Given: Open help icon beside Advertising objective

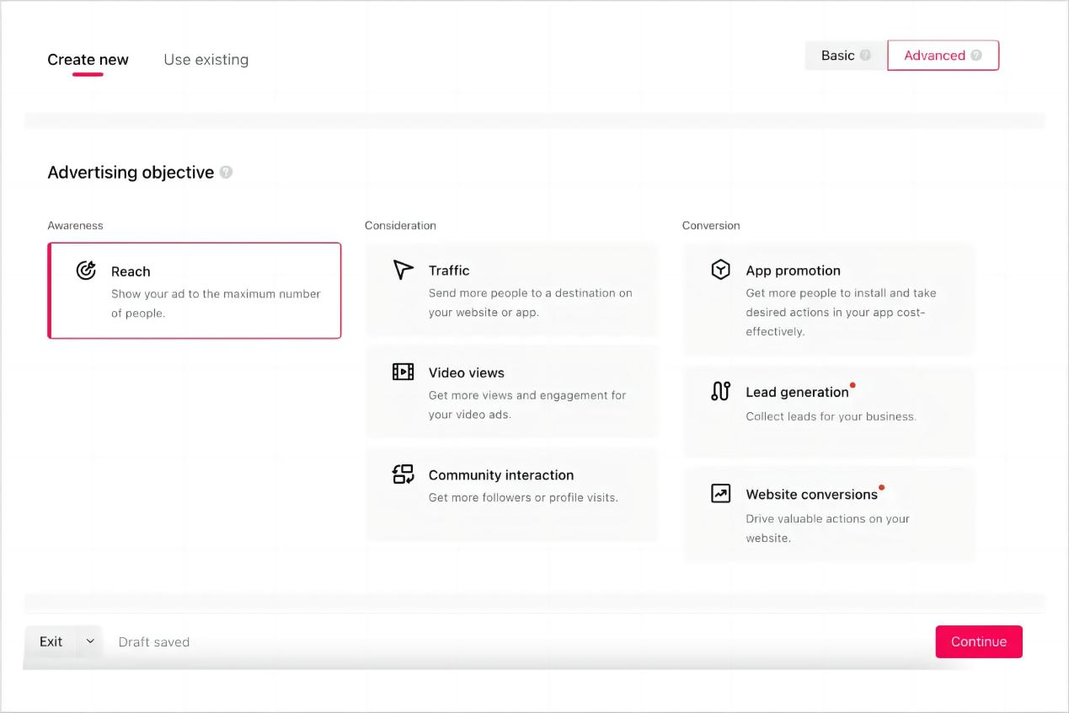Looking at the screenshot, I should coord(226,172).
